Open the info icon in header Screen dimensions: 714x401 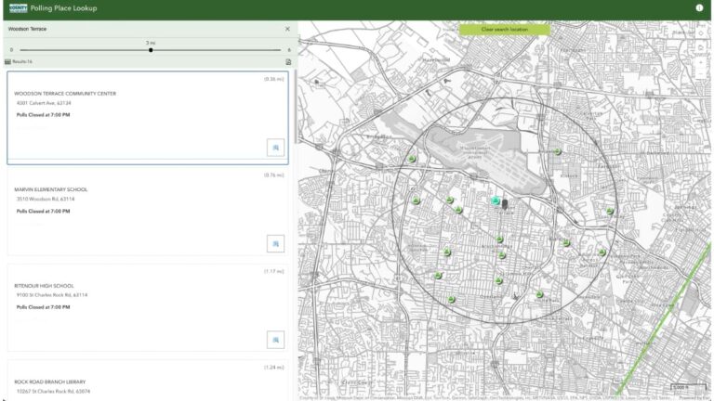point(699,8)
